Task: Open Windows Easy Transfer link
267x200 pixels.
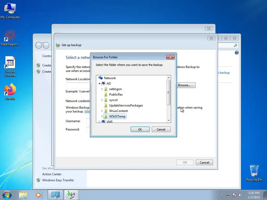Action: click(58, 180)
